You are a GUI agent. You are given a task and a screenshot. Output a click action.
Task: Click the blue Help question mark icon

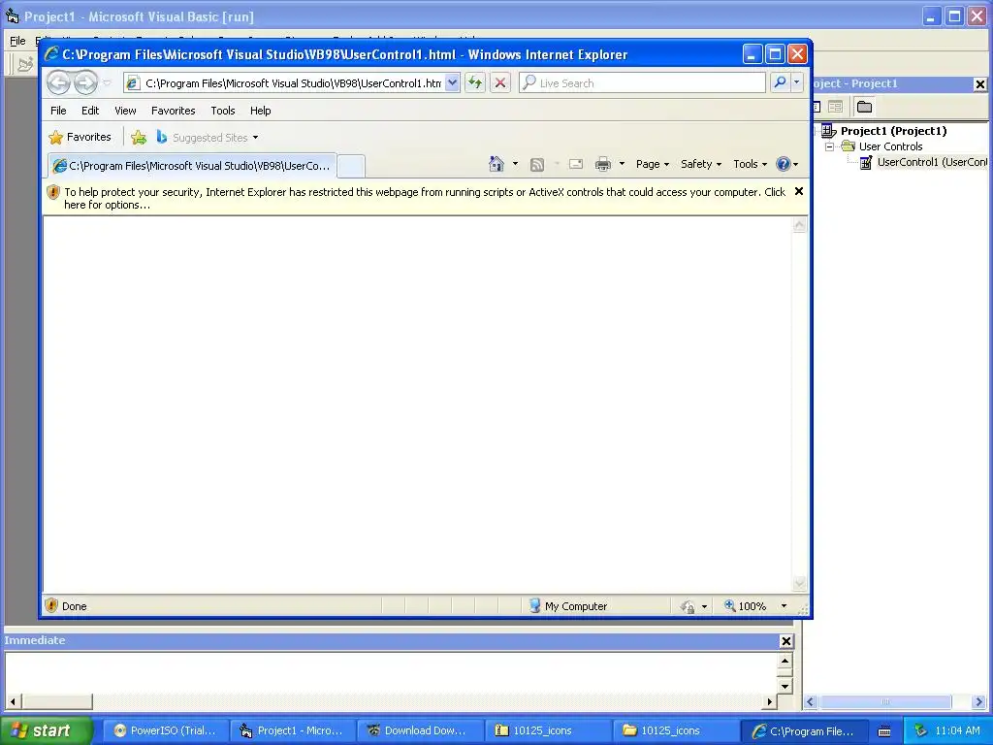784,164
